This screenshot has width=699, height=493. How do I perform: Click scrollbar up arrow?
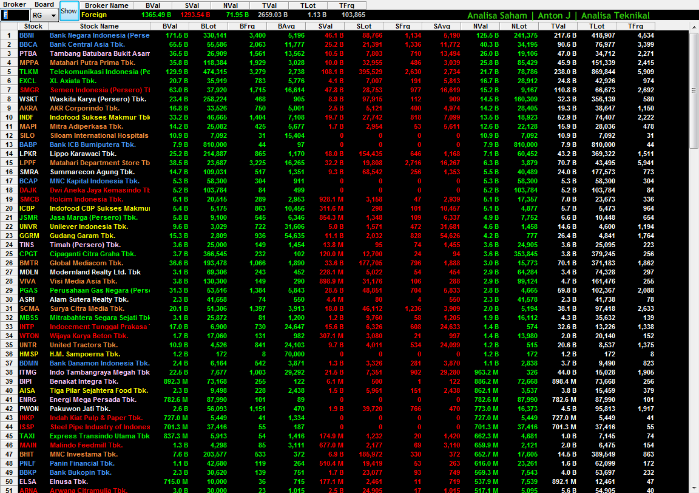[694, 27]
